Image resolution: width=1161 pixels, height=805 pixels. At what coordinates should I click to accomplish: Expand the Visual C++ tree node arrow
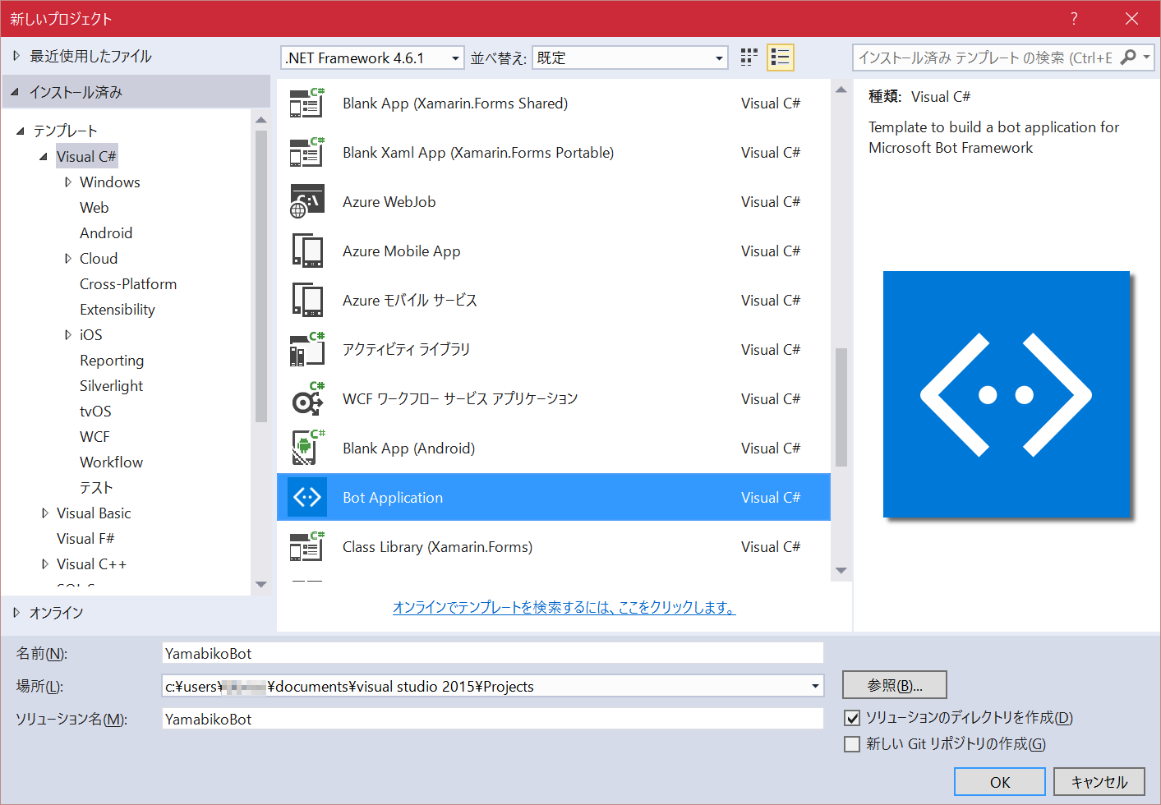45,564
